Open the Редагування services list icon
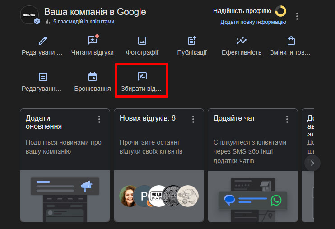The image size is (335, 229). [x=43, y=77]
